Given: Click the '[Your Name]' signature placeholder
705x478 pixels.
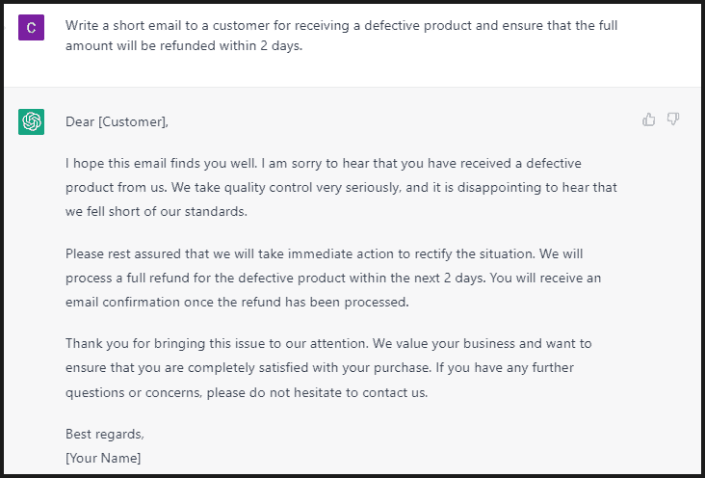Looking at the screenshot, I should coord(103,458).
